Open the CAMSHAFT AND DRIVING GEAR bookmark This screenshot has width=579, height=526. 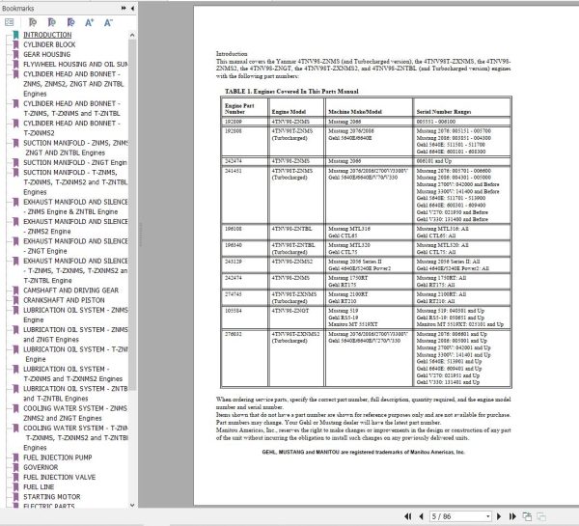[70, 291]
